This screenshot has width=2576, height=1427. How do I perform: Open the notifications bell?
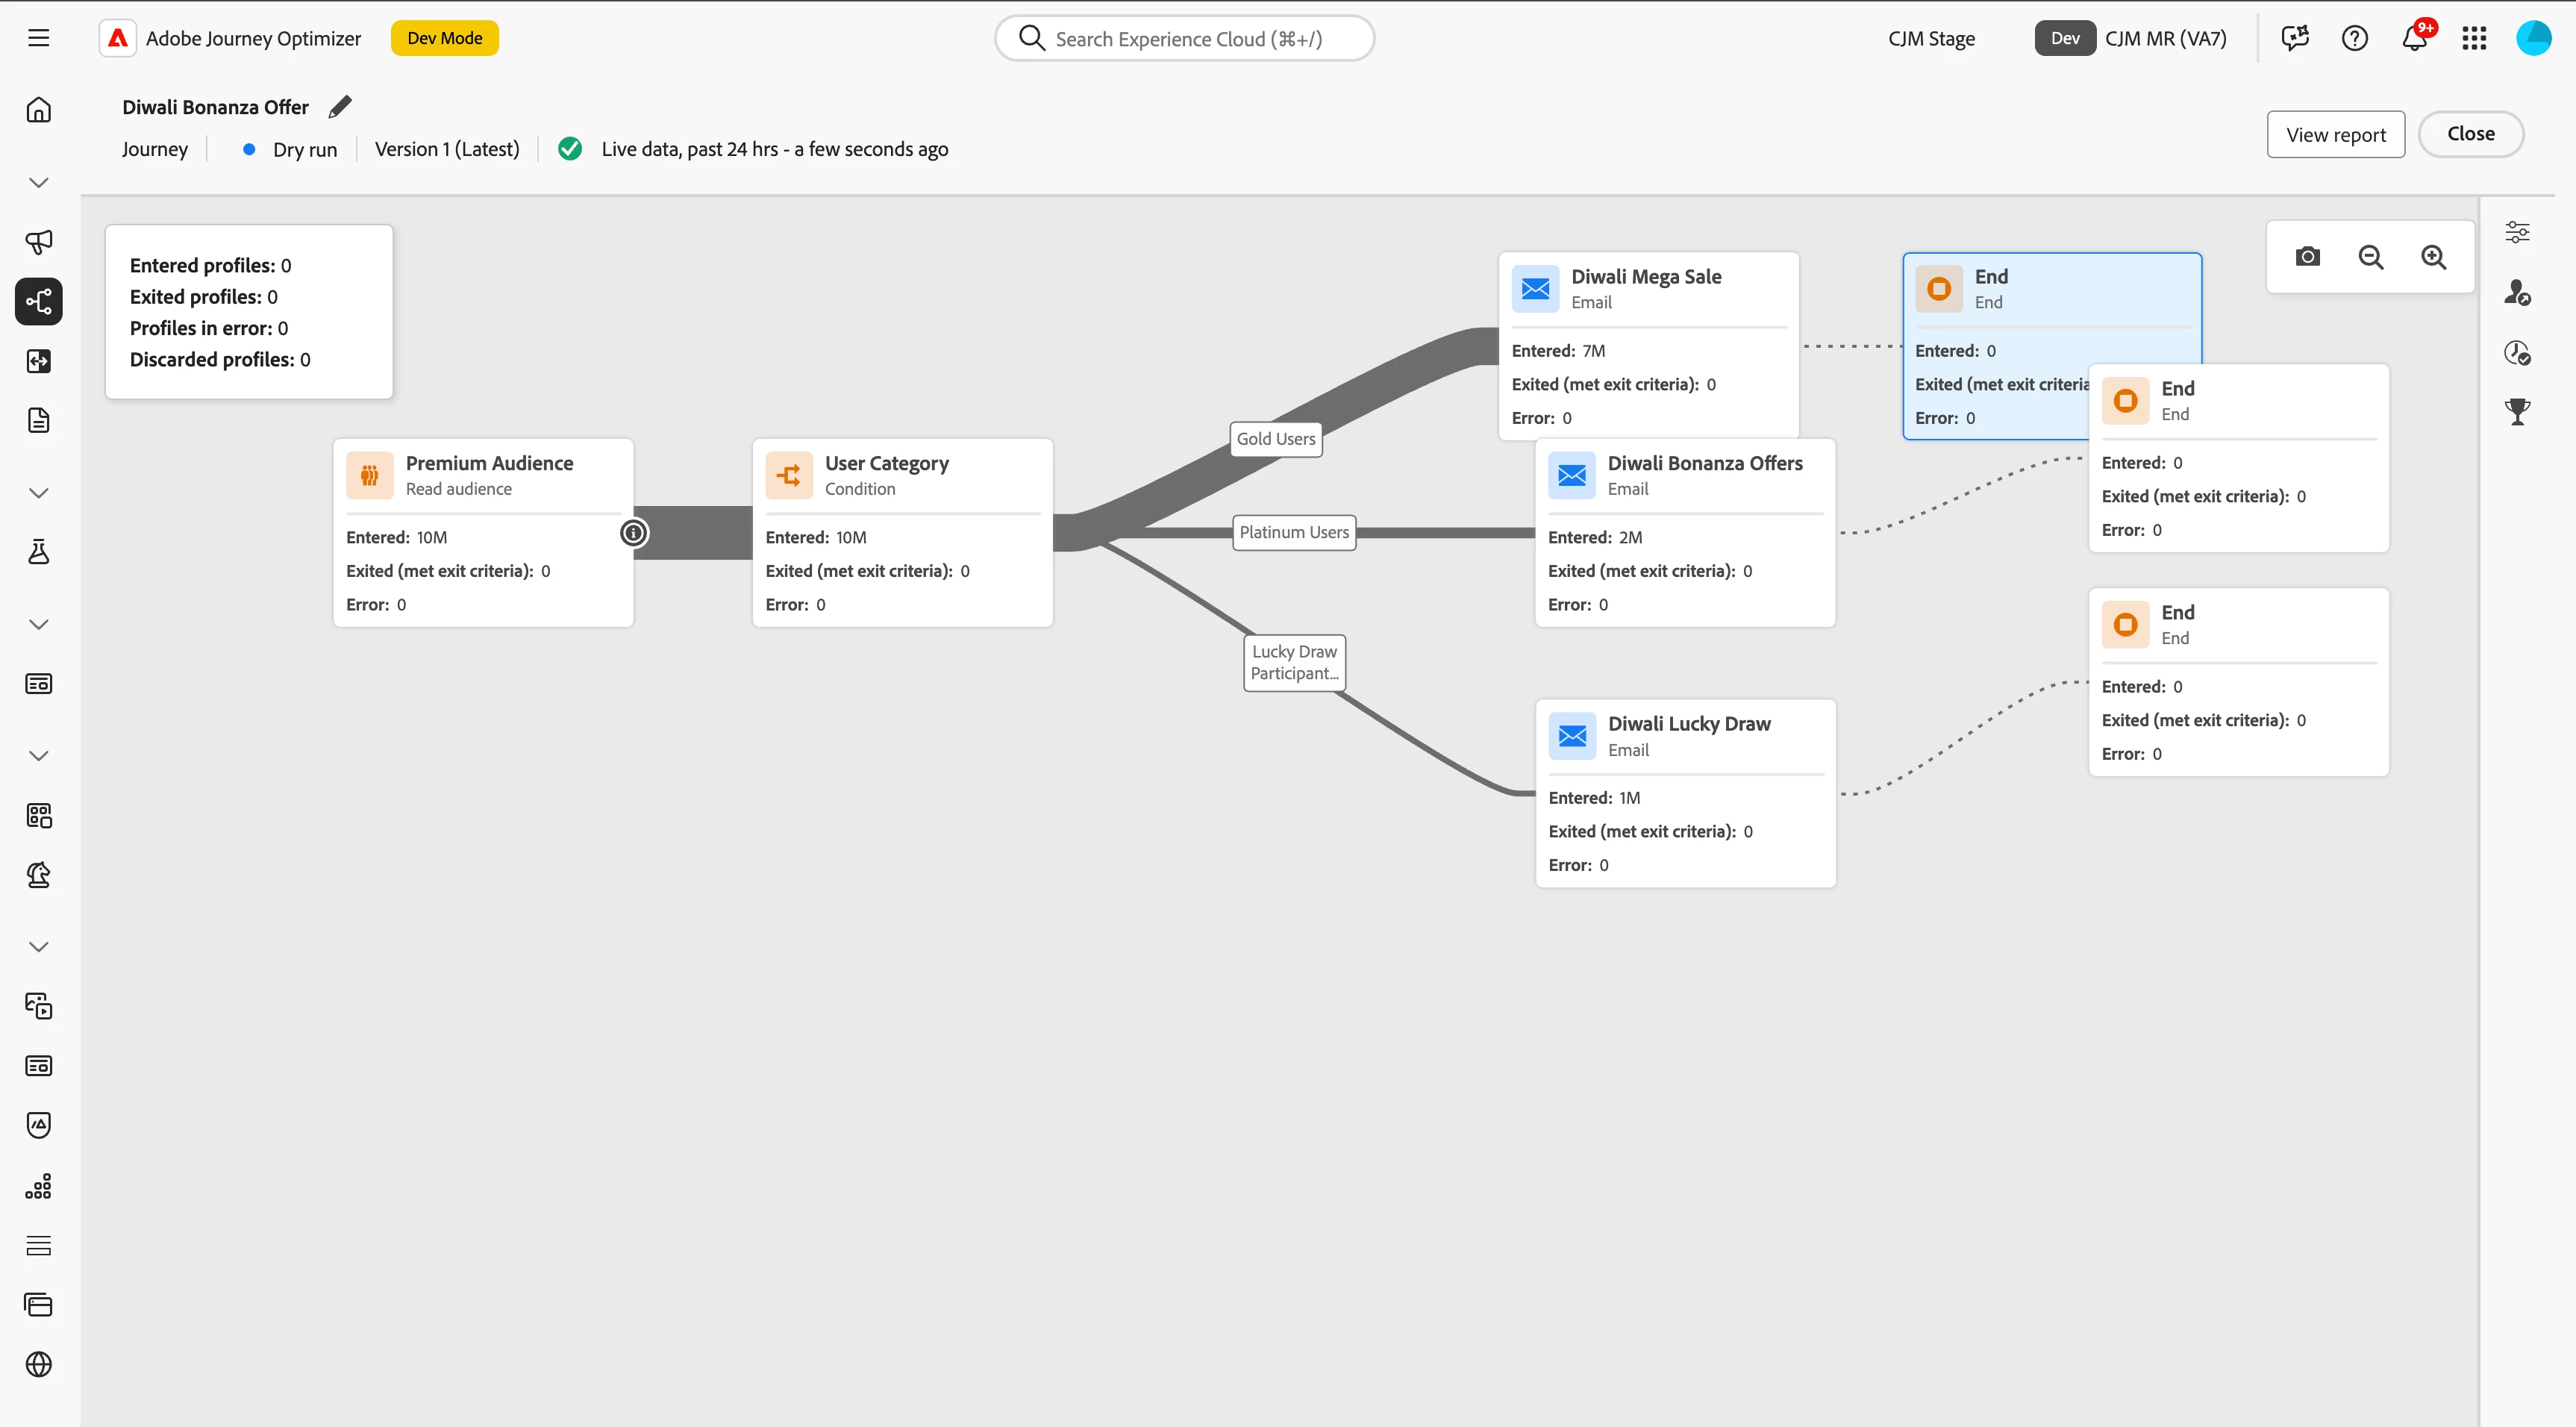point(2414,38)
